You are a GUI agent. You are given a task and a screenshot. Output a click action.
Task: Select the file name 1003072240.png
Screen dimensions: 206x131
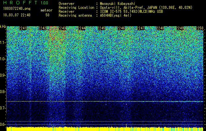click(17, 9)
